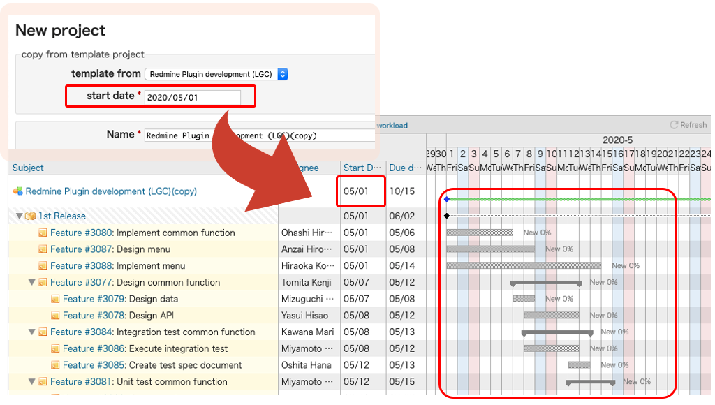Viewport: 715px width, 405px height.
Task: Select the green project bar in Gantt chart
Action: (x=579, y=199)
